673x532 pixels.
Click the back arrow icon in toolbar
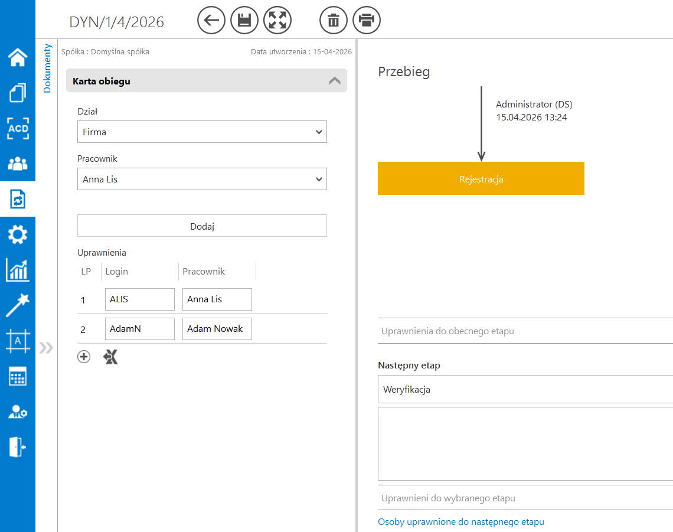coord(211,21)
